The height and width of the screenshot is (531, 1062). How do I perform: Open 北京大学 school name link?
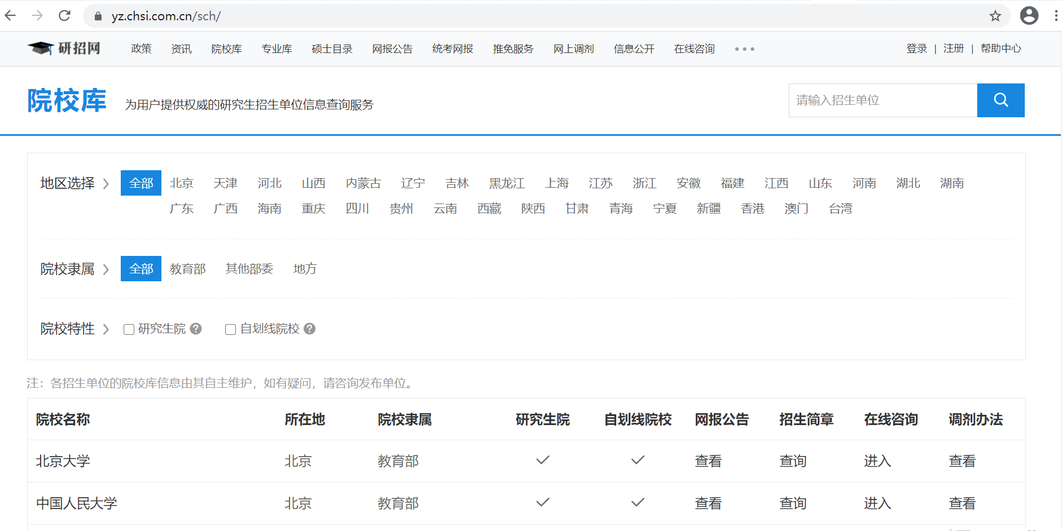63,461
